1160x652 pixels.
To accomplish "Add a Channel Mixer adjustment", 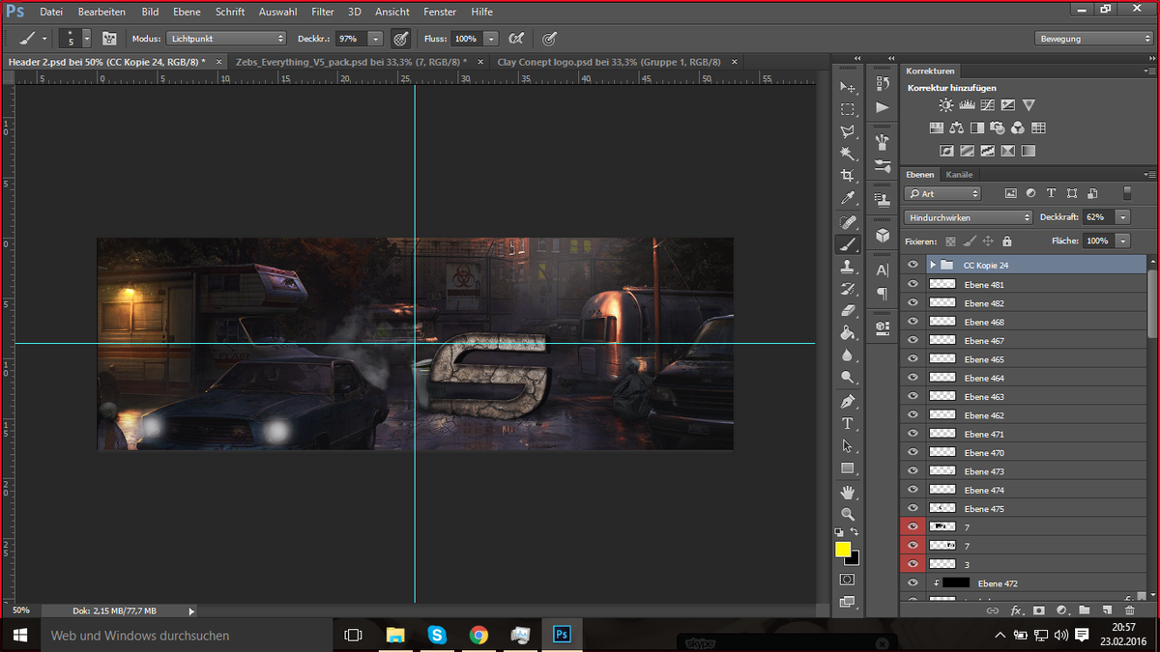I will click(x=1018, y=128).
